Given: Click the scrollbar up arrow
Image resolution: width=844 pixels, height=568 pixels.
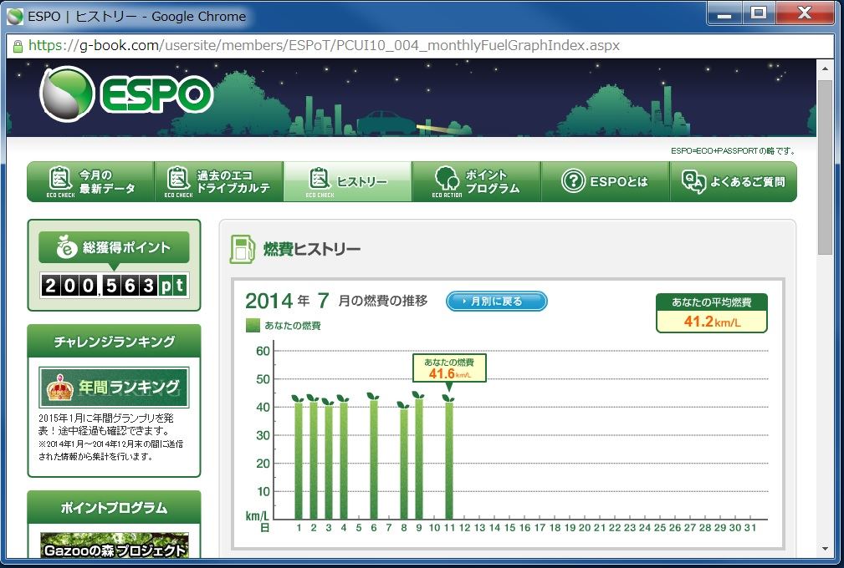Looking at the screenshot, I should tap(825, 68).
